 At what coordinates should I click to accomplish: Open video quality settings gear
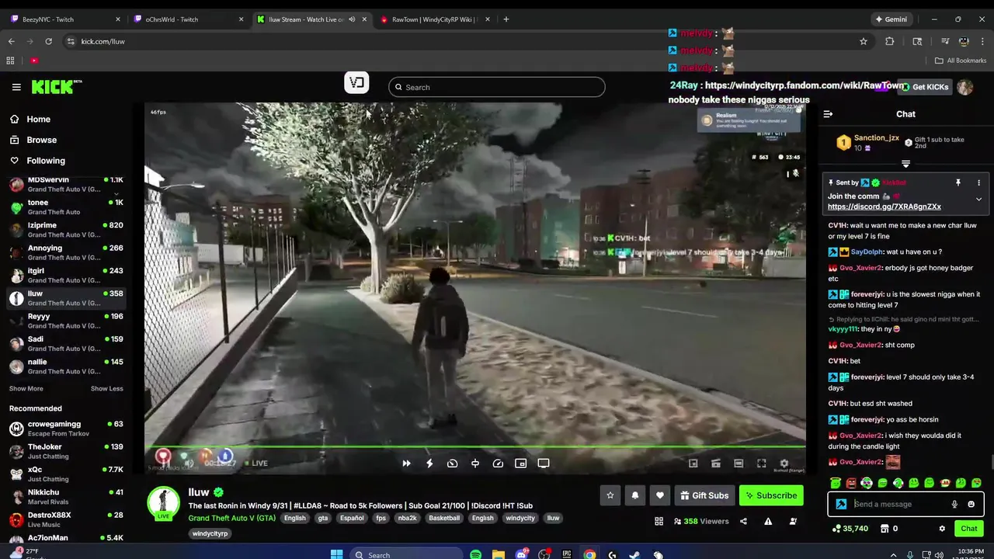click(784, 464)
